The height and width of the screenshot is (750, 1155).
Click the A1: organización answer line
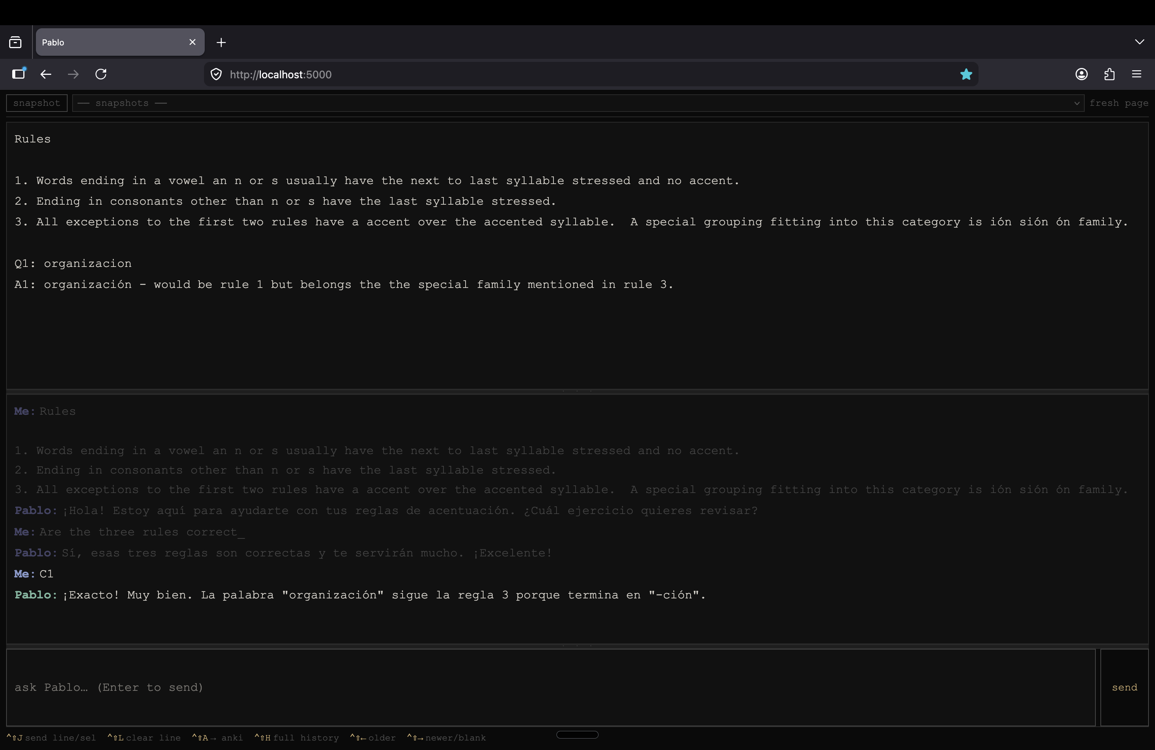click(x=344, y=285)
